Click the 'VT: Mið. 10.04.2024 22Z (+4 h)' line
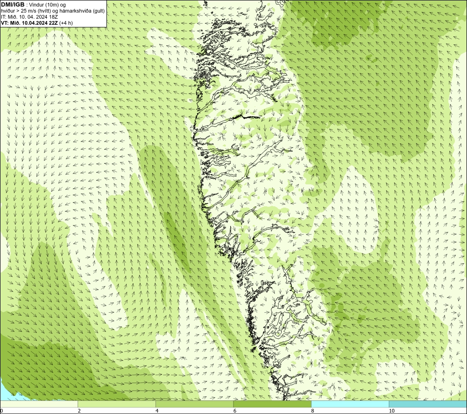467x414 pixels. coord(37,22)
